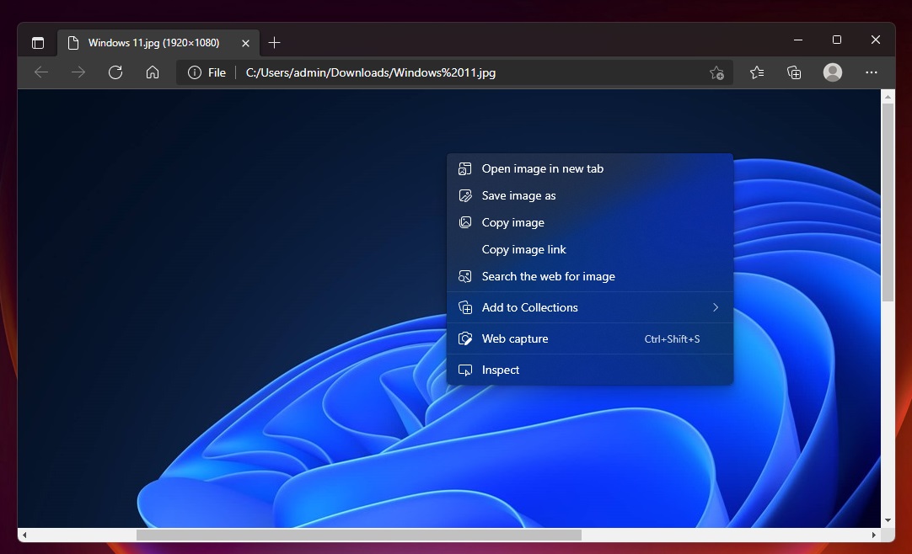Reload the current page
Image resolution: width=912 pixels, height=554 pixels.
coord(115,72)
